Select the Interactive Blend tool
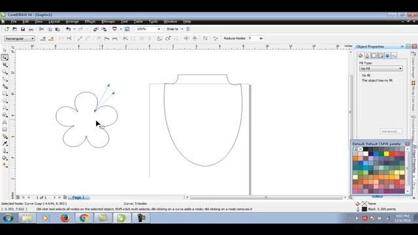418x235 pixels. coord(5,136)
